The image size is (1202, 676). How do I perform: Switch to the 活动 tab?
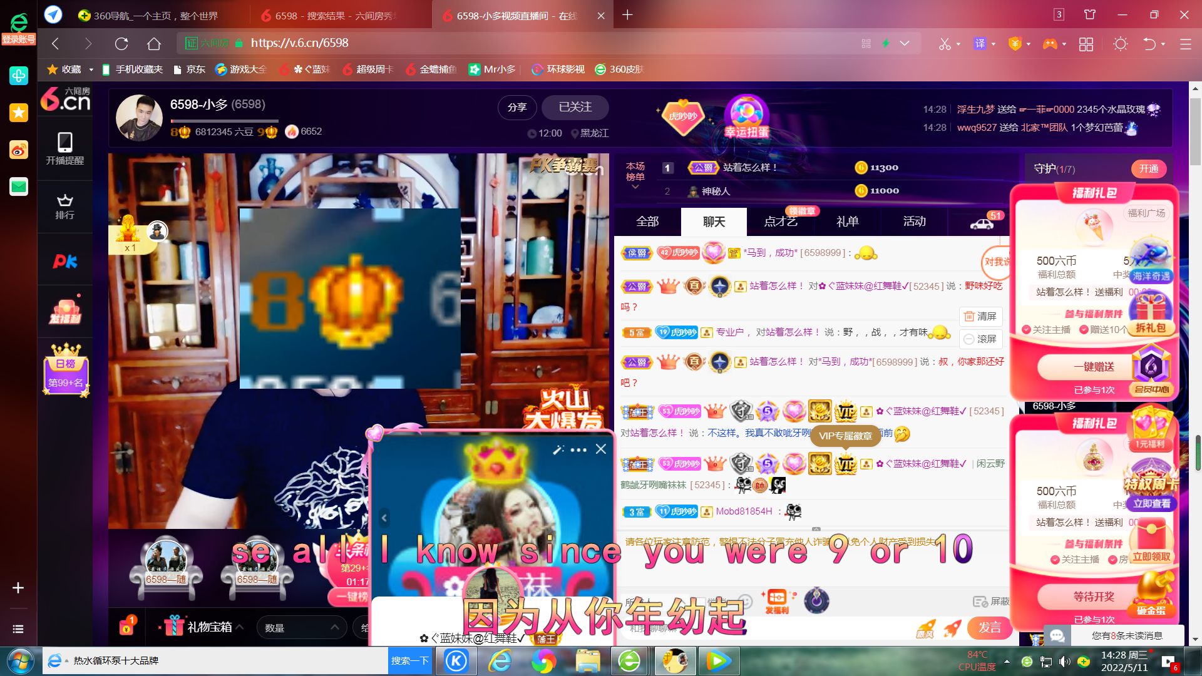914,222
